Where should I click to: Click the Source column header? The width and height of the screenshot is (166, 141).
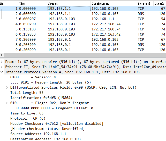(x=69, y=4)
